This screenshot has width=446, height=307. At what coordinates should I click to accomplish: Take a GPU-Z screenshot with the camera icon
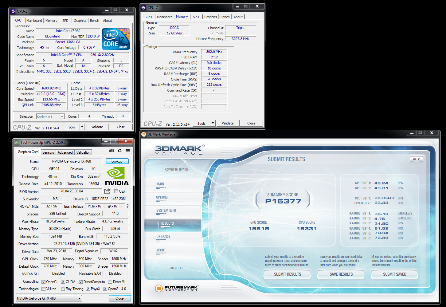pos(112,151)
